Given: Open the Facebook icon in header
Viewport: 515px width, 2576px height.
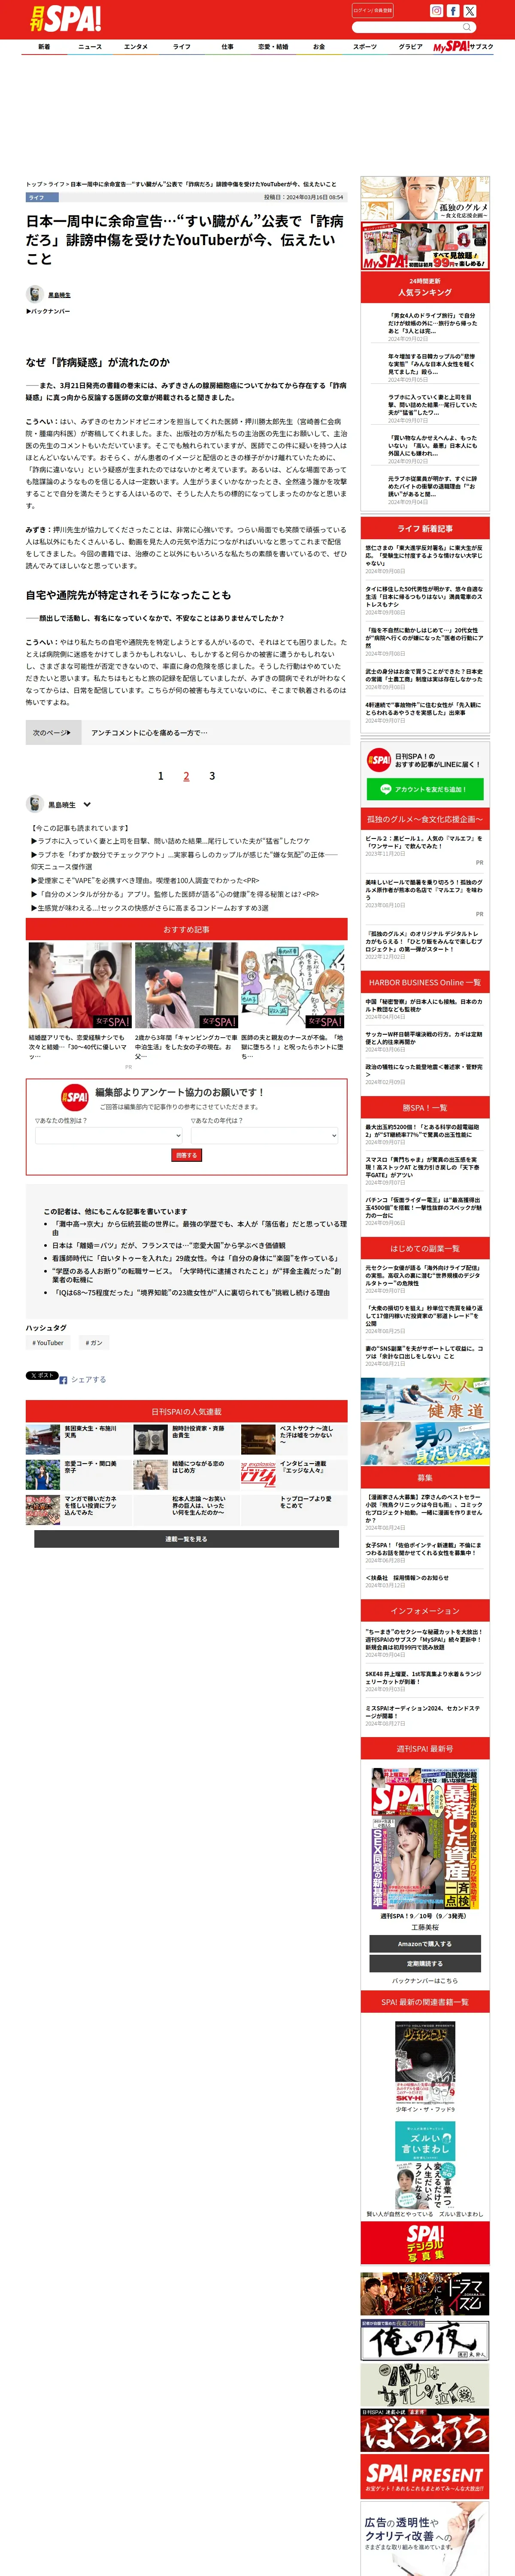Looking at the screenshot, I should click(453, 11).
